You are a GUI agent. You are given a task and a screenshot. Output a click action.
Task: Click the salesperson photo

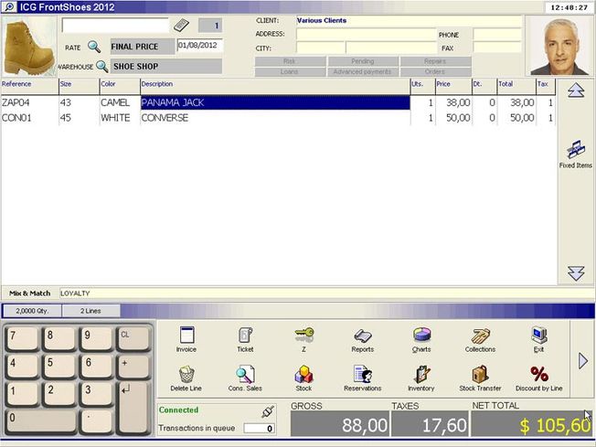[x=559, y=47]
